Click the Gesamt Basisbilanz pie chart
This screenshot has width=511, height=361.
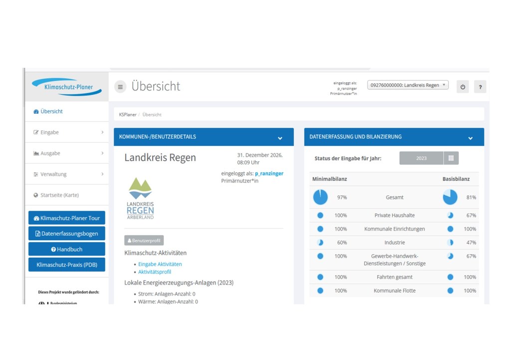[450, 197]
